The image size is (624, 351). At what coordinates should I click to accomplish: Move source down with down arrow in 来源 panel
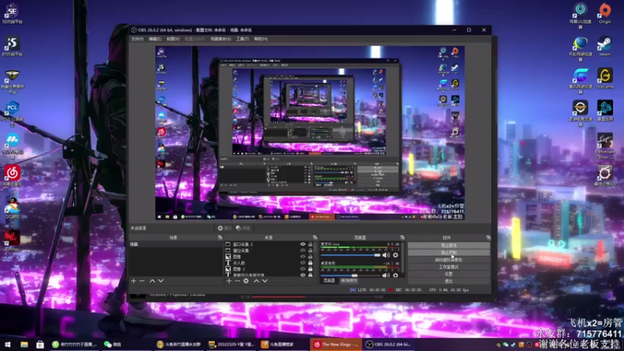(265, 281)
